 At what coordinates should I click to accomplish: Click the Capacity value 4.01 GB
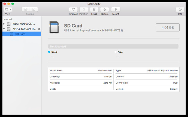[x=107, y=77]
